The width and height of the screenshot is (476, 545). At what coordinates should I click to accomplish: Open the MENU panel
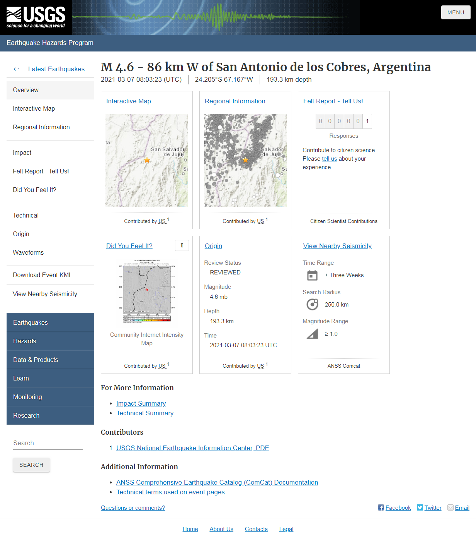click(x=456, y=12)
